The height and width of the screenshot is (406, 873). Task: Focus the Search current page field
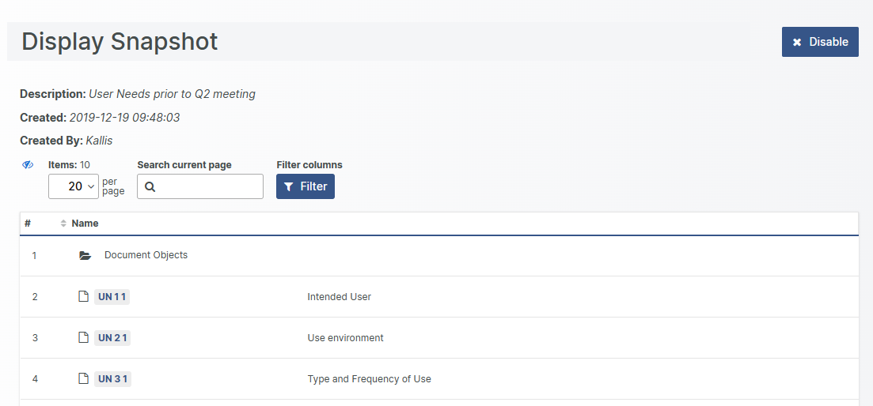207,187
